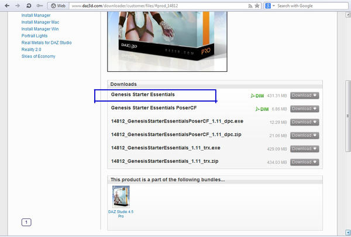Open the password key icon in toolbar
The height and width of the screenshot is (237, 351).
(x=40, y=6)
